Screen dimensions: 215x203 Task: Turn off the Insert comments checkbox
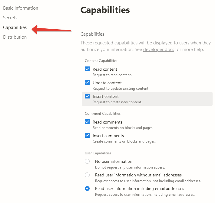point(87,135)
